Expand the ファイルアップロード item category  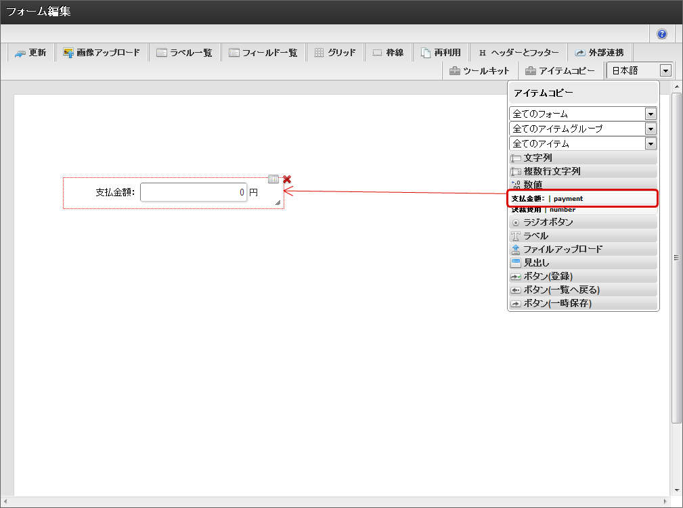[583, 250]
